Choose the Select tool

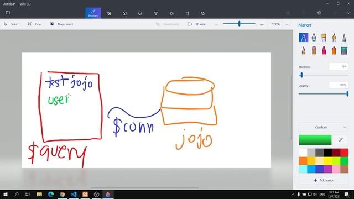click(11, 24)
